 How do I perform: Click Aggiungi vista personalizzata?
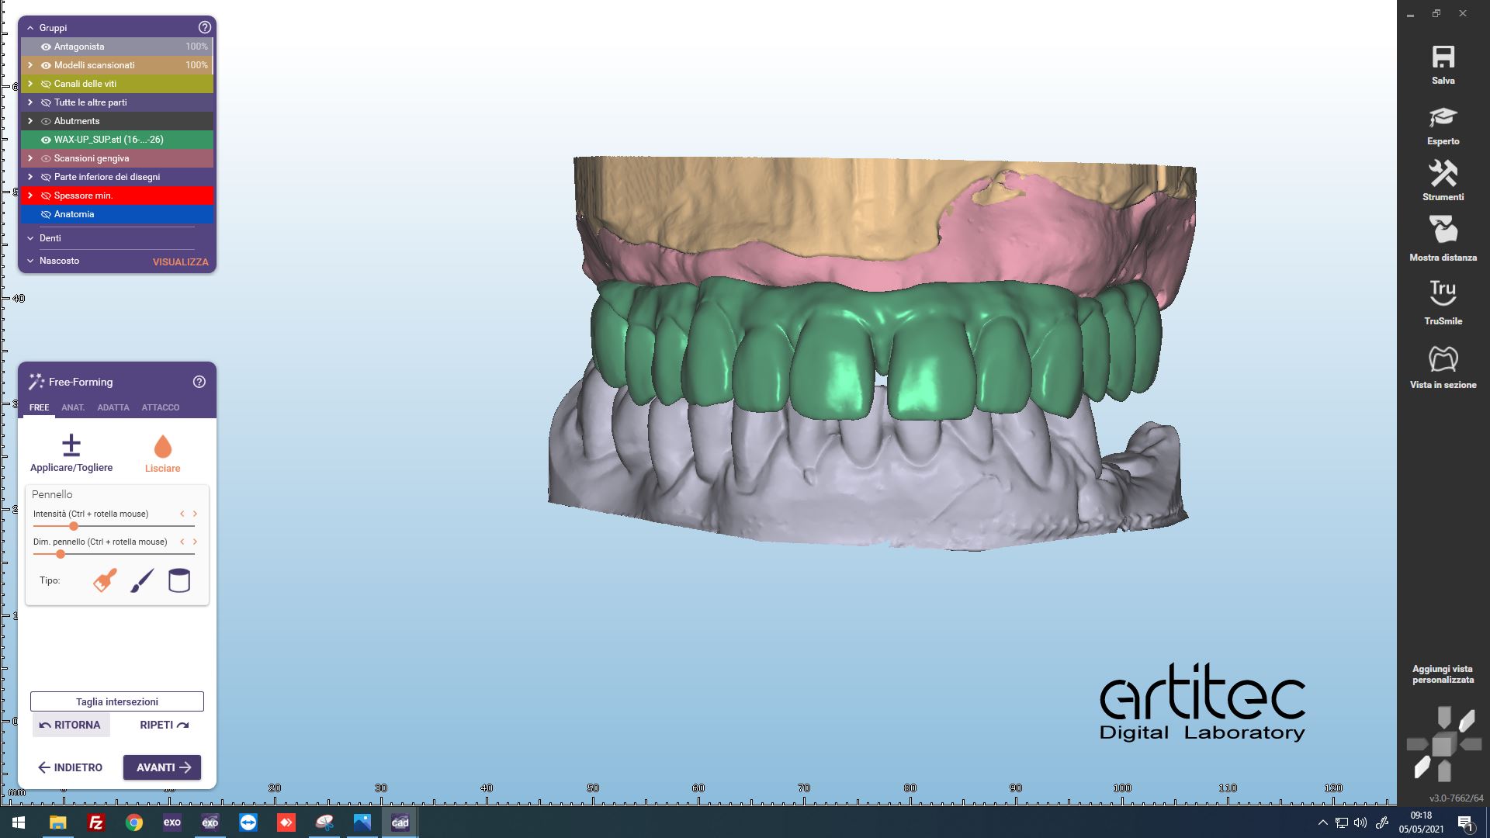pyautogui.click(x=1443, y=674)
